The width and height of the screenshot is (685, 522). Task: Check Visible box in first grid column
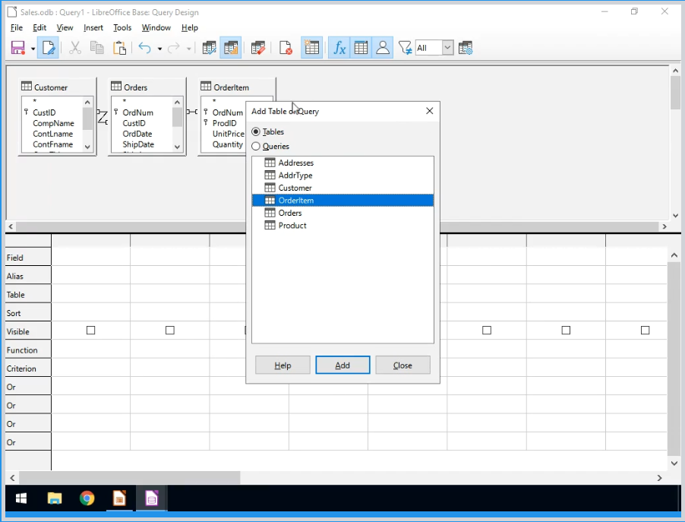pos(91,331)
